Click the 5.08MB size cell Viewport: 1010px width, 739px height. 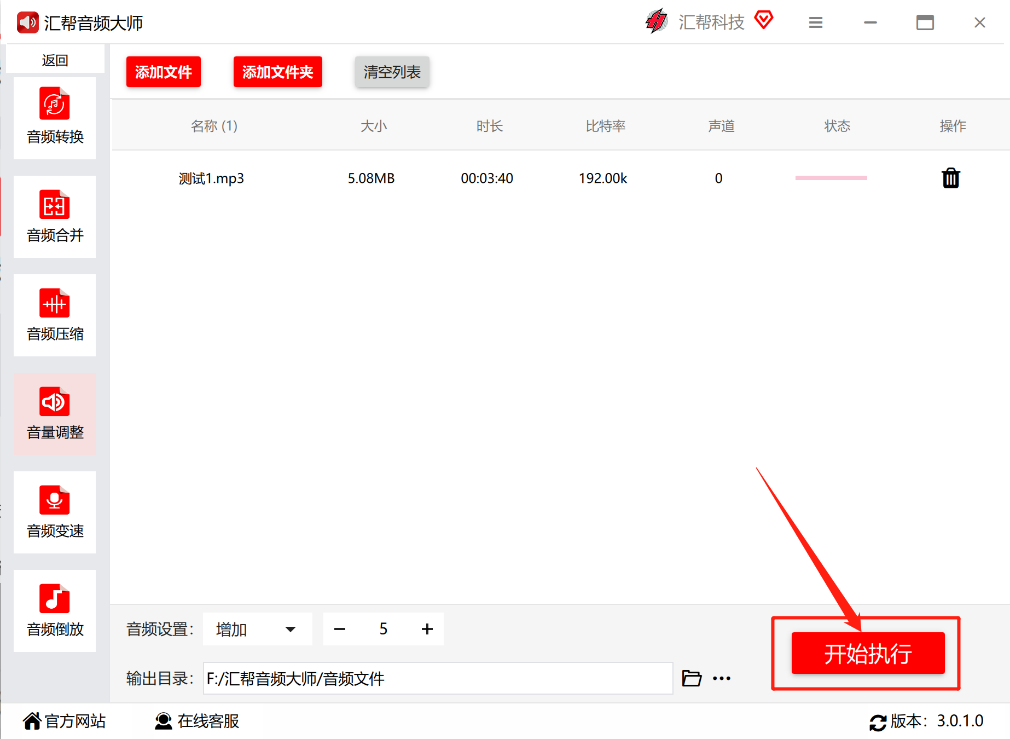371,178
